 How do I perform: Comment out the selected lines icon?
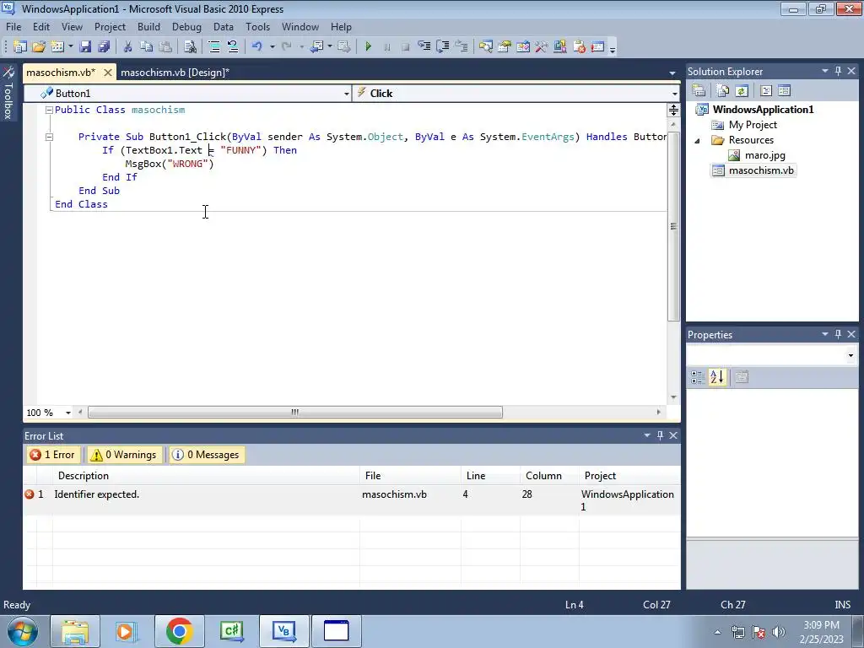tap(214, 47)
